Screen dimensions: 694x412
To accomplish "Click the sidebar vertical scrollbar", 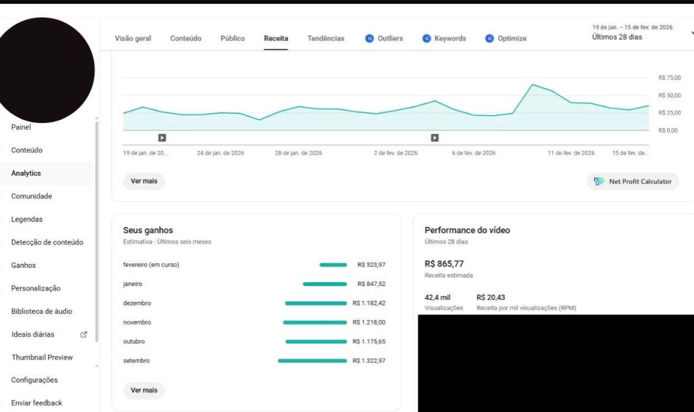I will pos(97,231).
